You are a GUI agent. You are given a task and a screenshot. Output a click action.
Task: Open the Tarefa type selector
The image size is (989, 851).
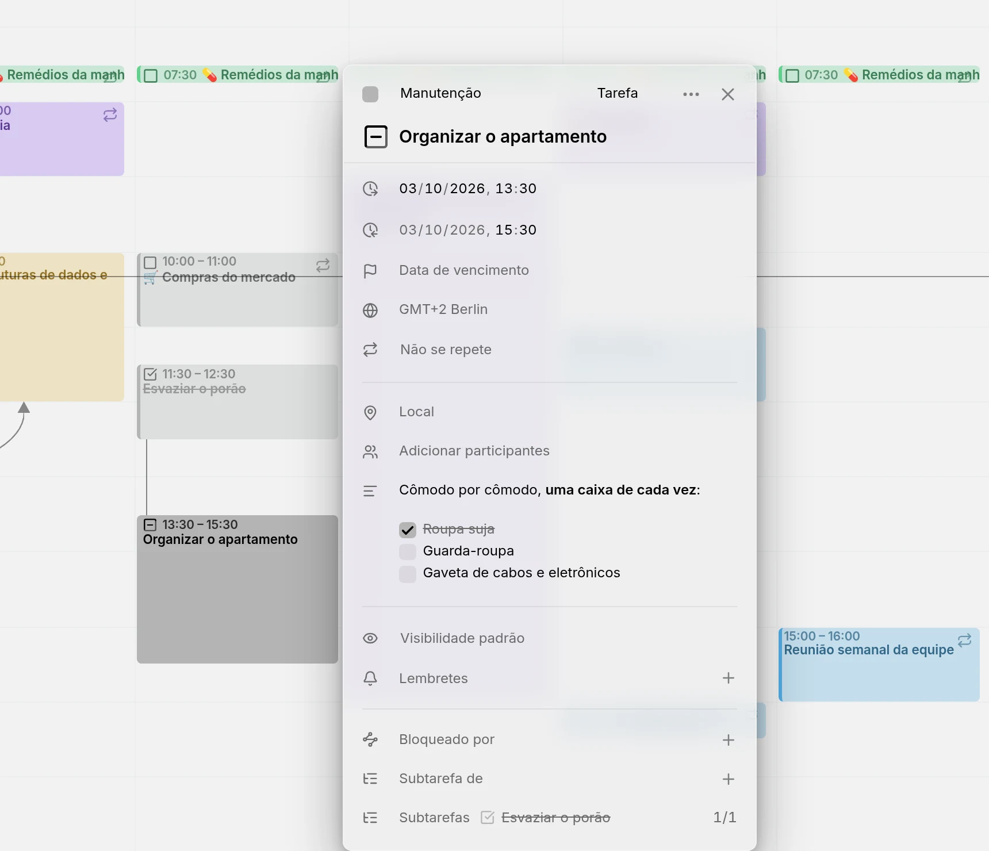click(617, 93)
